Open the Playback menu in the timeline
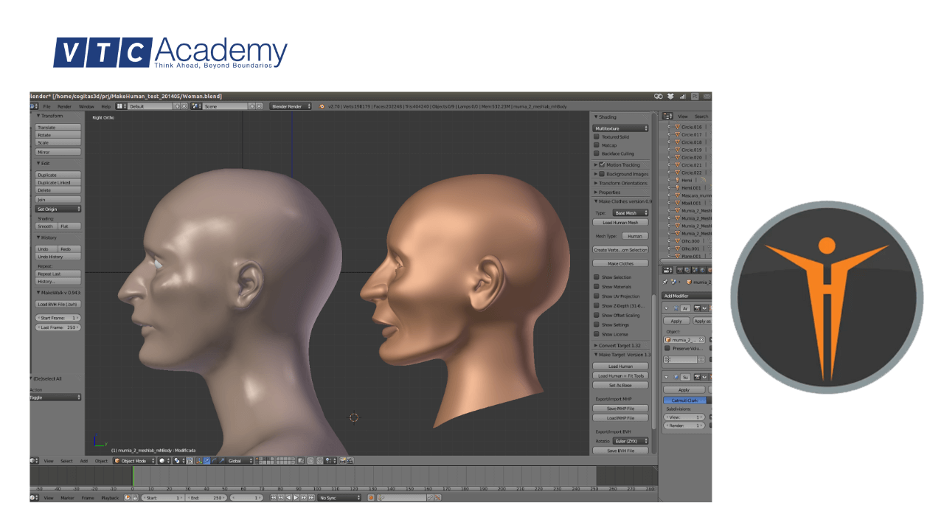Viewport: 944px width, 531px height. 109,498
